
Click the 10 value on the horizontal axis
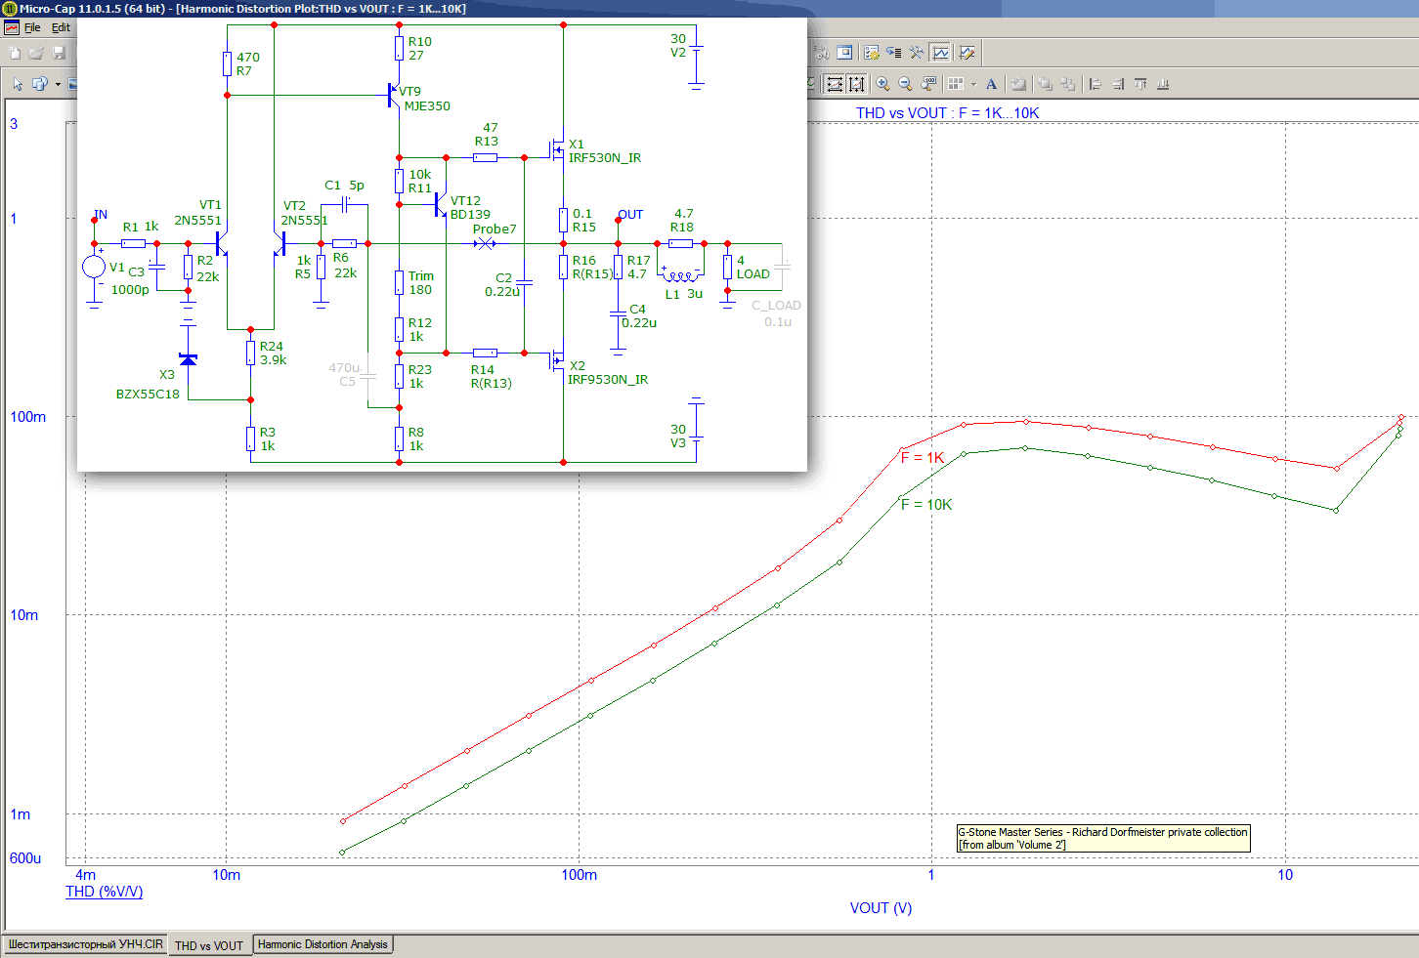1285,875
